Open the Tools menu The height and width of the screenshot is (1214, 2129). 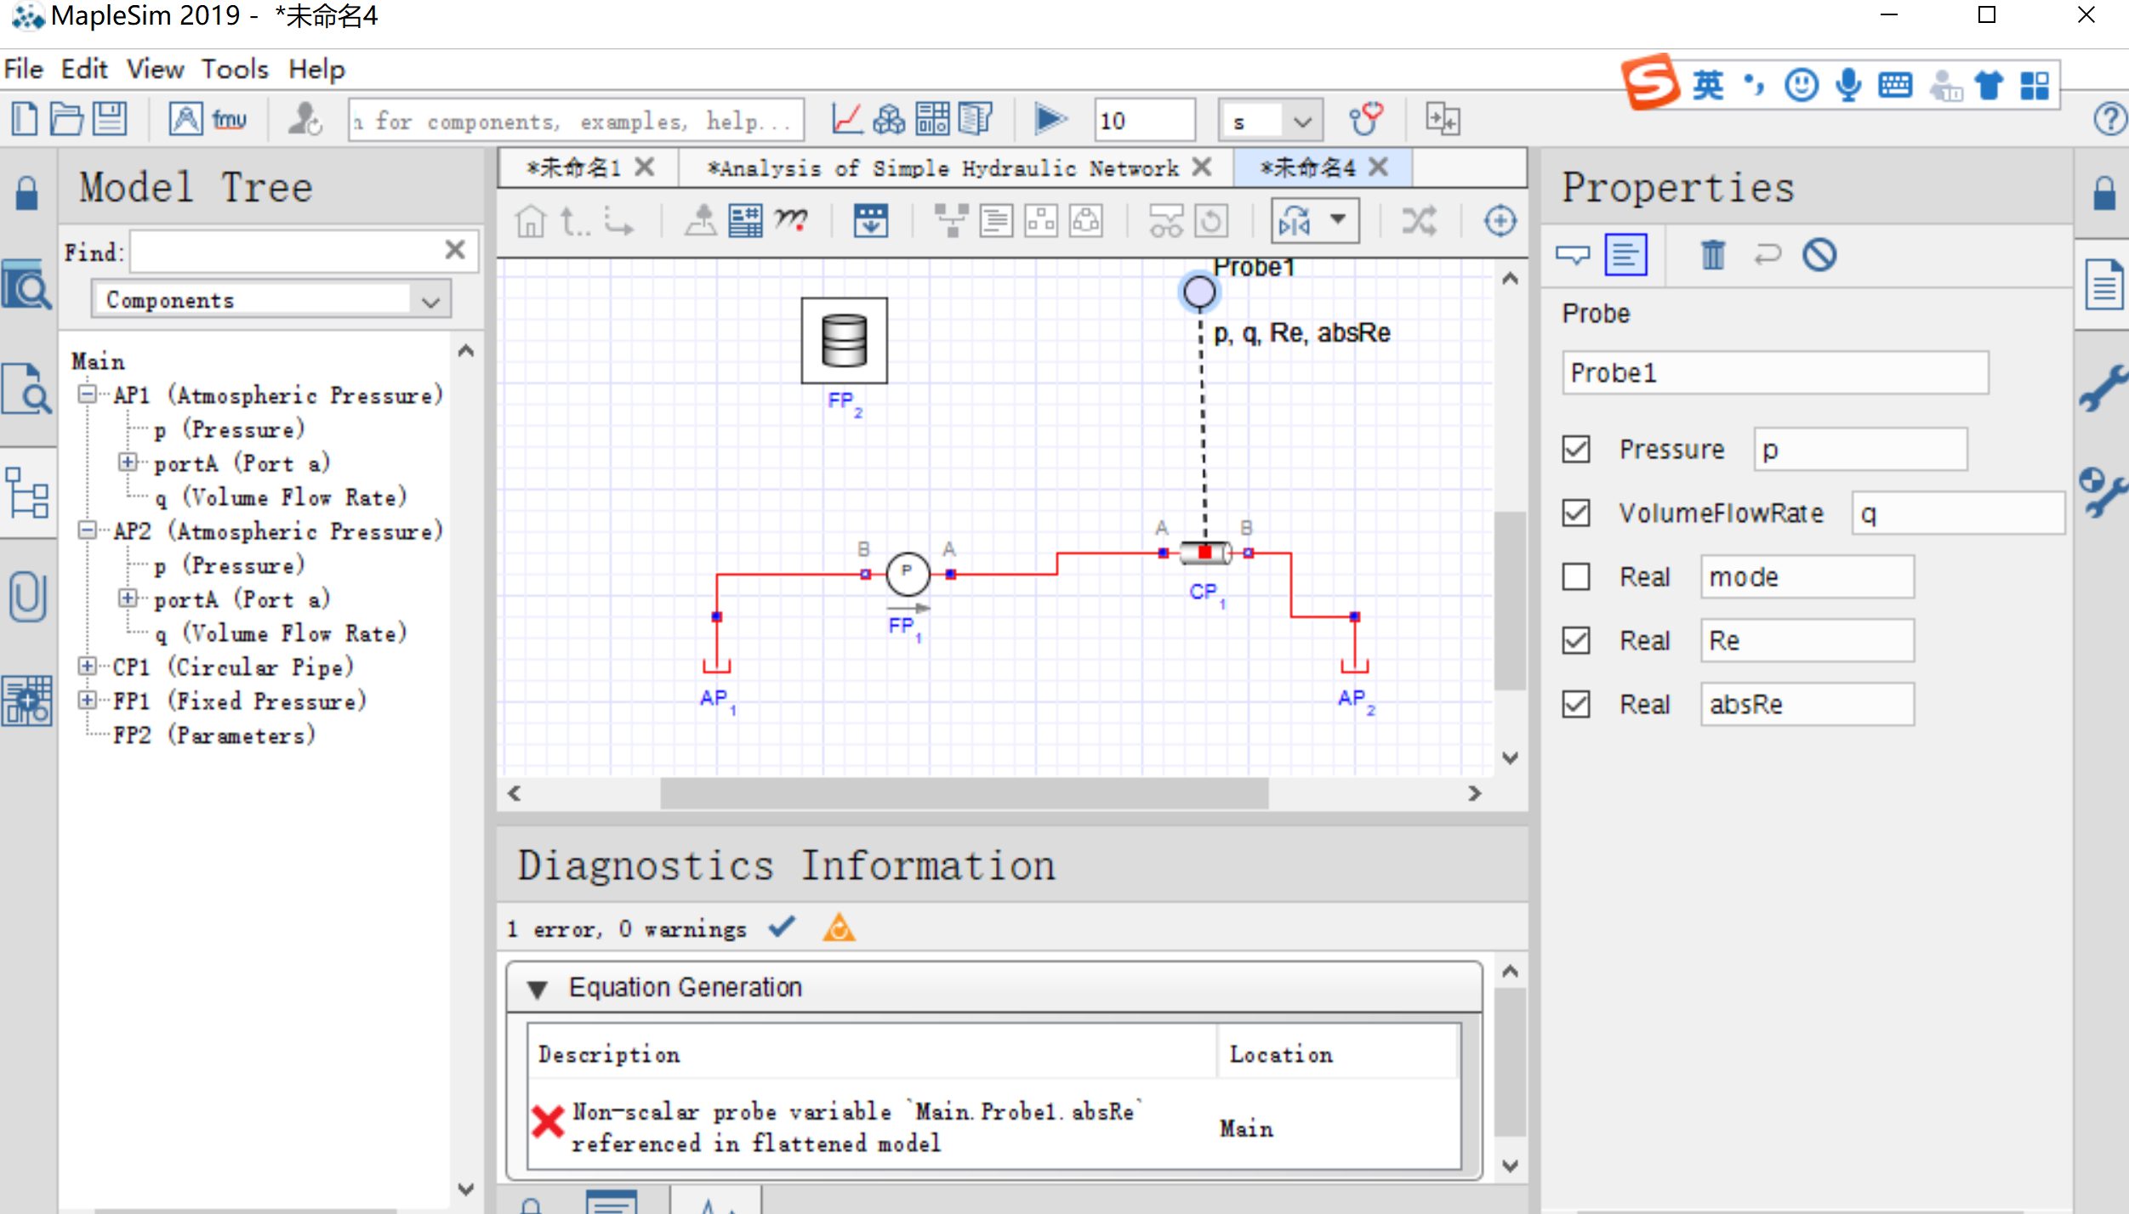coord(235,69)
